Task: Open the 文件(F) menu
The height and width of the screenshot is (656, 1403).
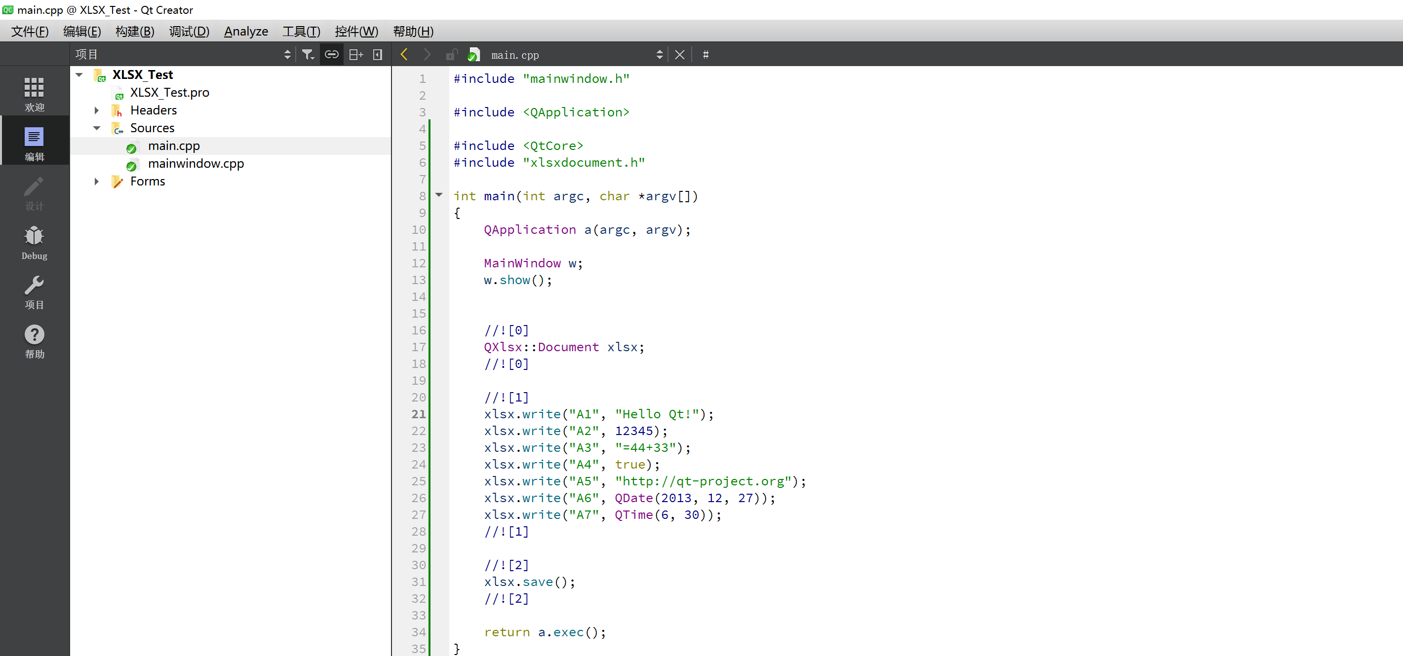Action: [30, 31]
